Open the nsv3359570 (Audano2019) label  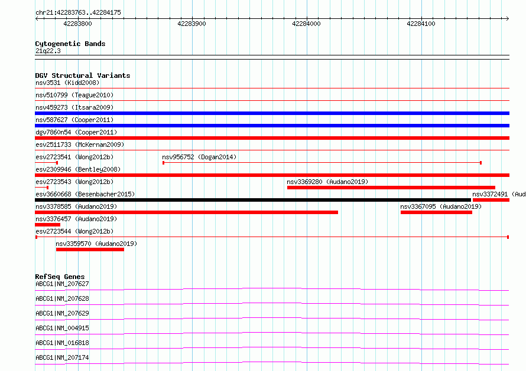click(x=96, y=244)
